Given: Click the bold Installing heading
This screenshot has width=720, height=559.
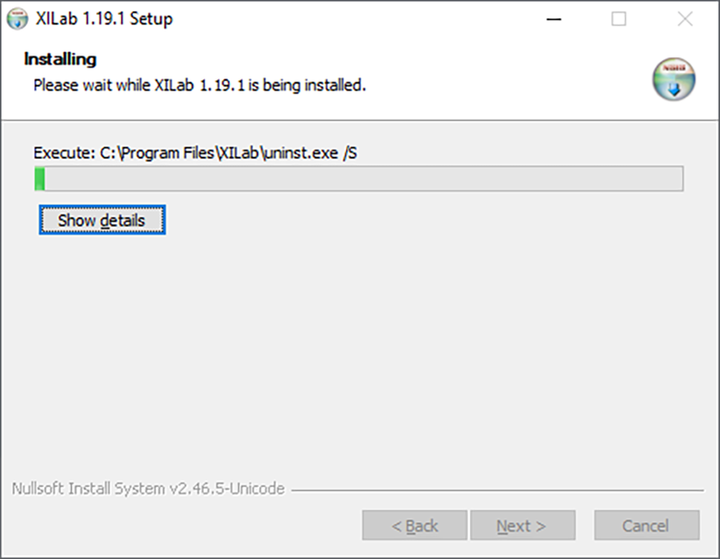Looking at the screenshot, I should pyautogui.click(x=60, y=59).
